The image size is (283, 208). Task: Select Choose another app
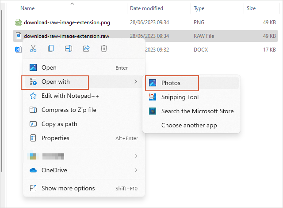[x=189, y=125]
